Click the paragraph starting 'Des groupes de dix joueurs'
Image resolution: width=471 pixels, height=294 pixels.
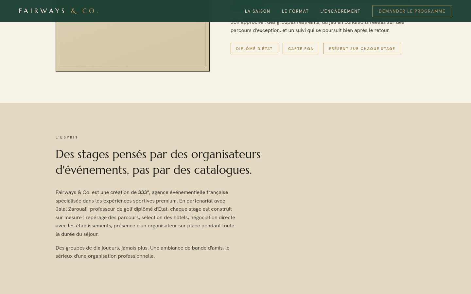(143, 252)
